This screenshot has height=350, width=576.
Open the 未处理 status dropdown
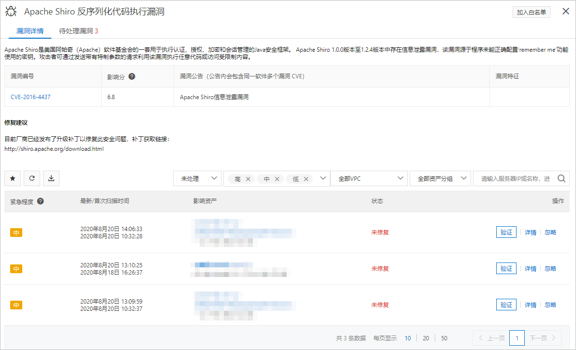point(197,178)
